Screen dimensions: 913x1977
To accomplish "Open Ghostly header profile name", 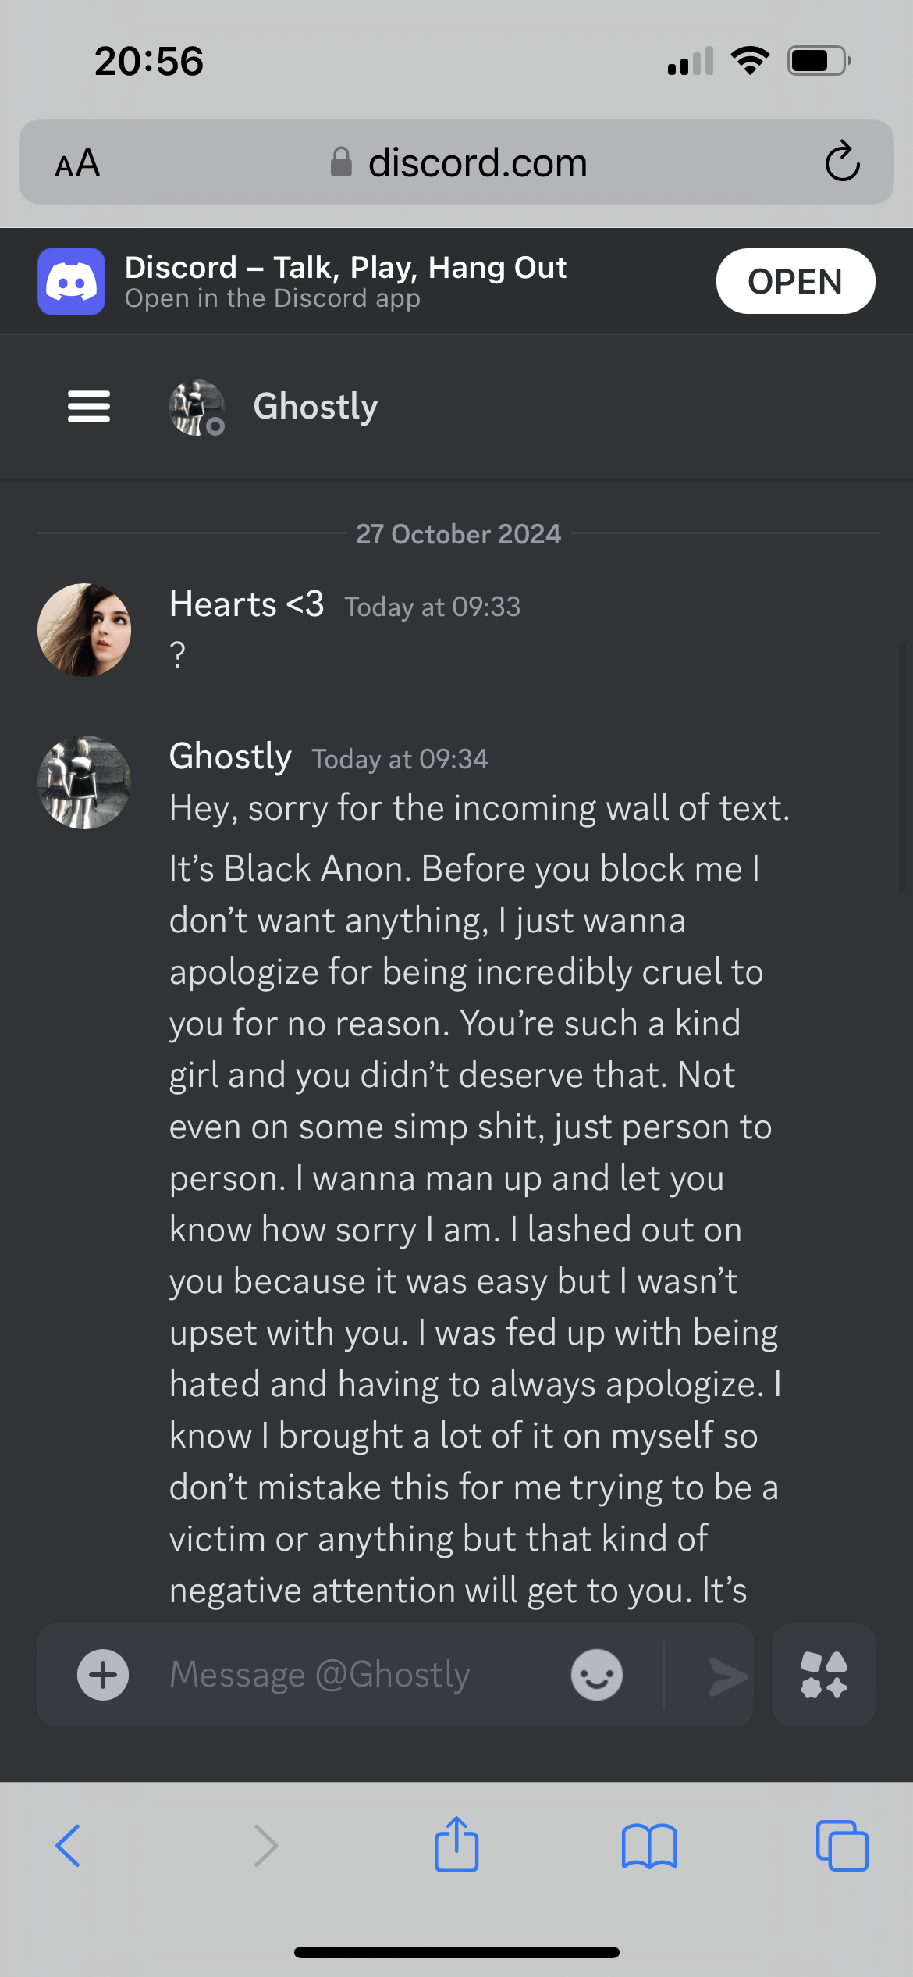I will pyautogui.click(x=315, y=407).
